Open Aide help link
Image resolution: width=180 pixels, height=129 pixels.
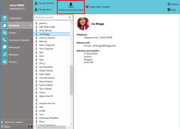172,10
